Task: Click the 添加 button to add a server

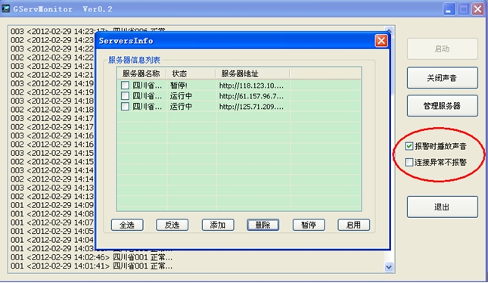Action: tap(218, 225)
